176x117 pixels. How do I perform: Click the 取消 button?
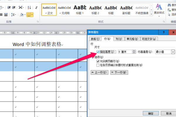pyautogui.click(x=169, y=113)
